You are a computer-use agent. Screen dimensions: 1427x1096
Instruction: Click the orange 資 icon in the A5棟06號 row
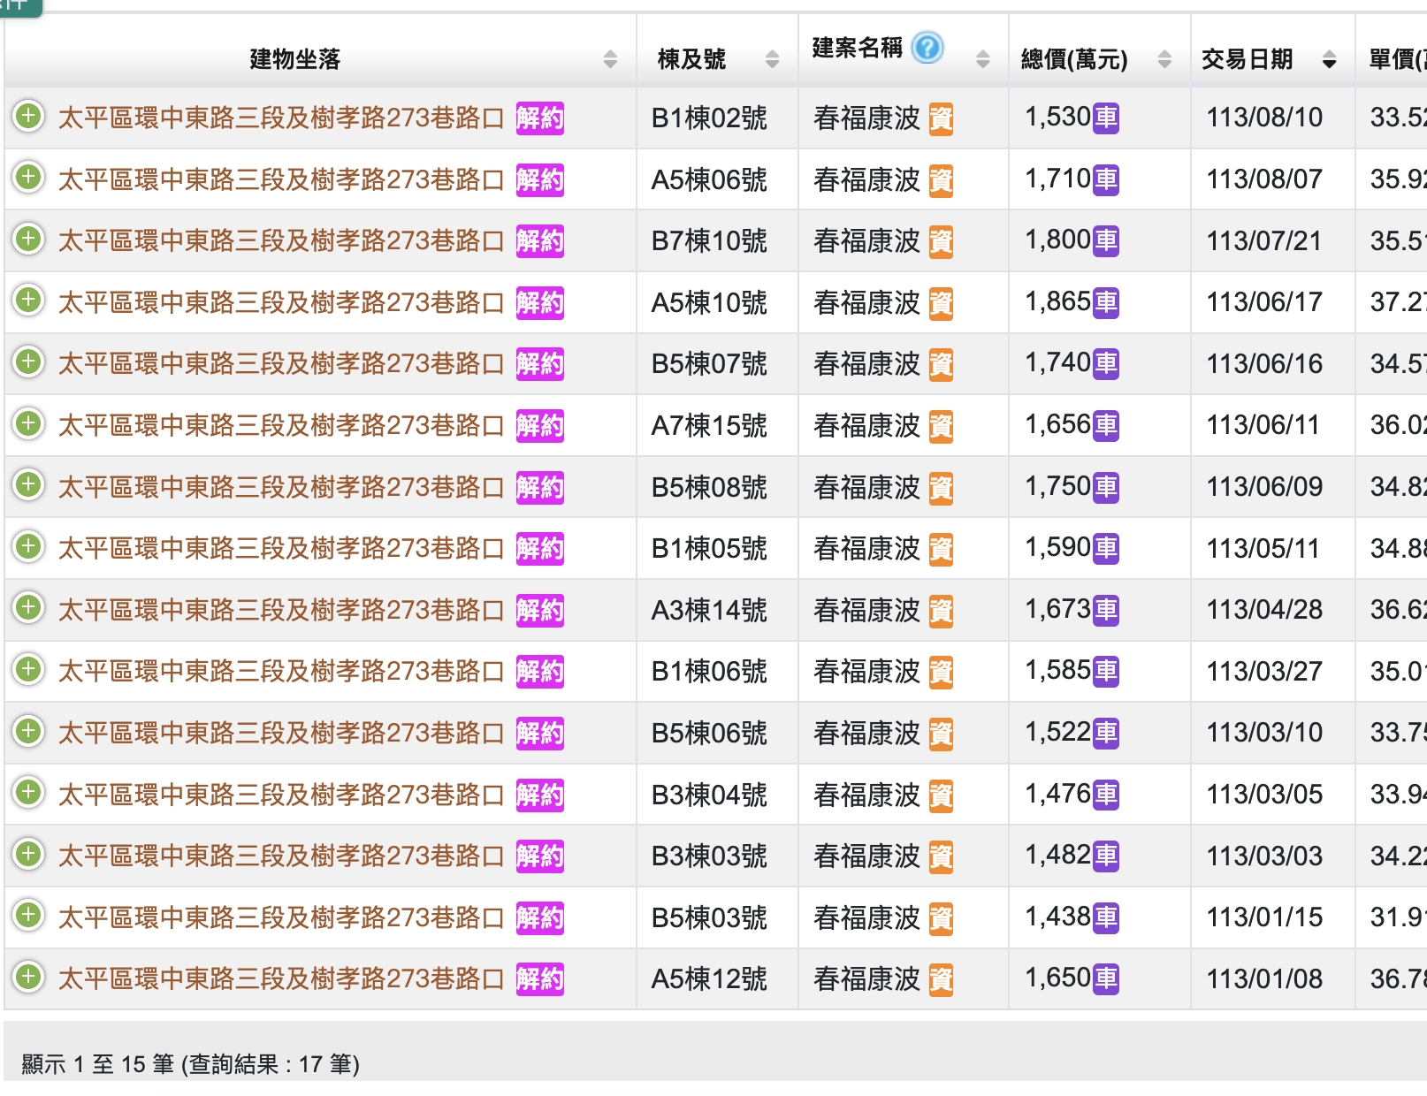(941, 180)
